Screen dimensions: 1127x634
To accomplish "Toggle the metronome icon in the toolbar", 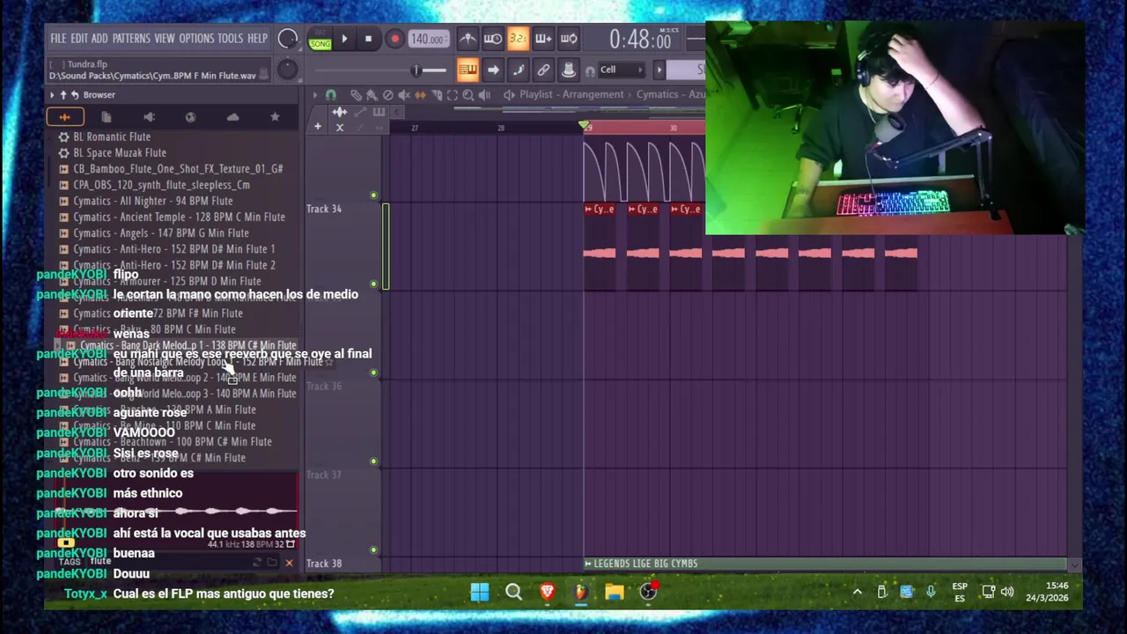I will (468, 39).
